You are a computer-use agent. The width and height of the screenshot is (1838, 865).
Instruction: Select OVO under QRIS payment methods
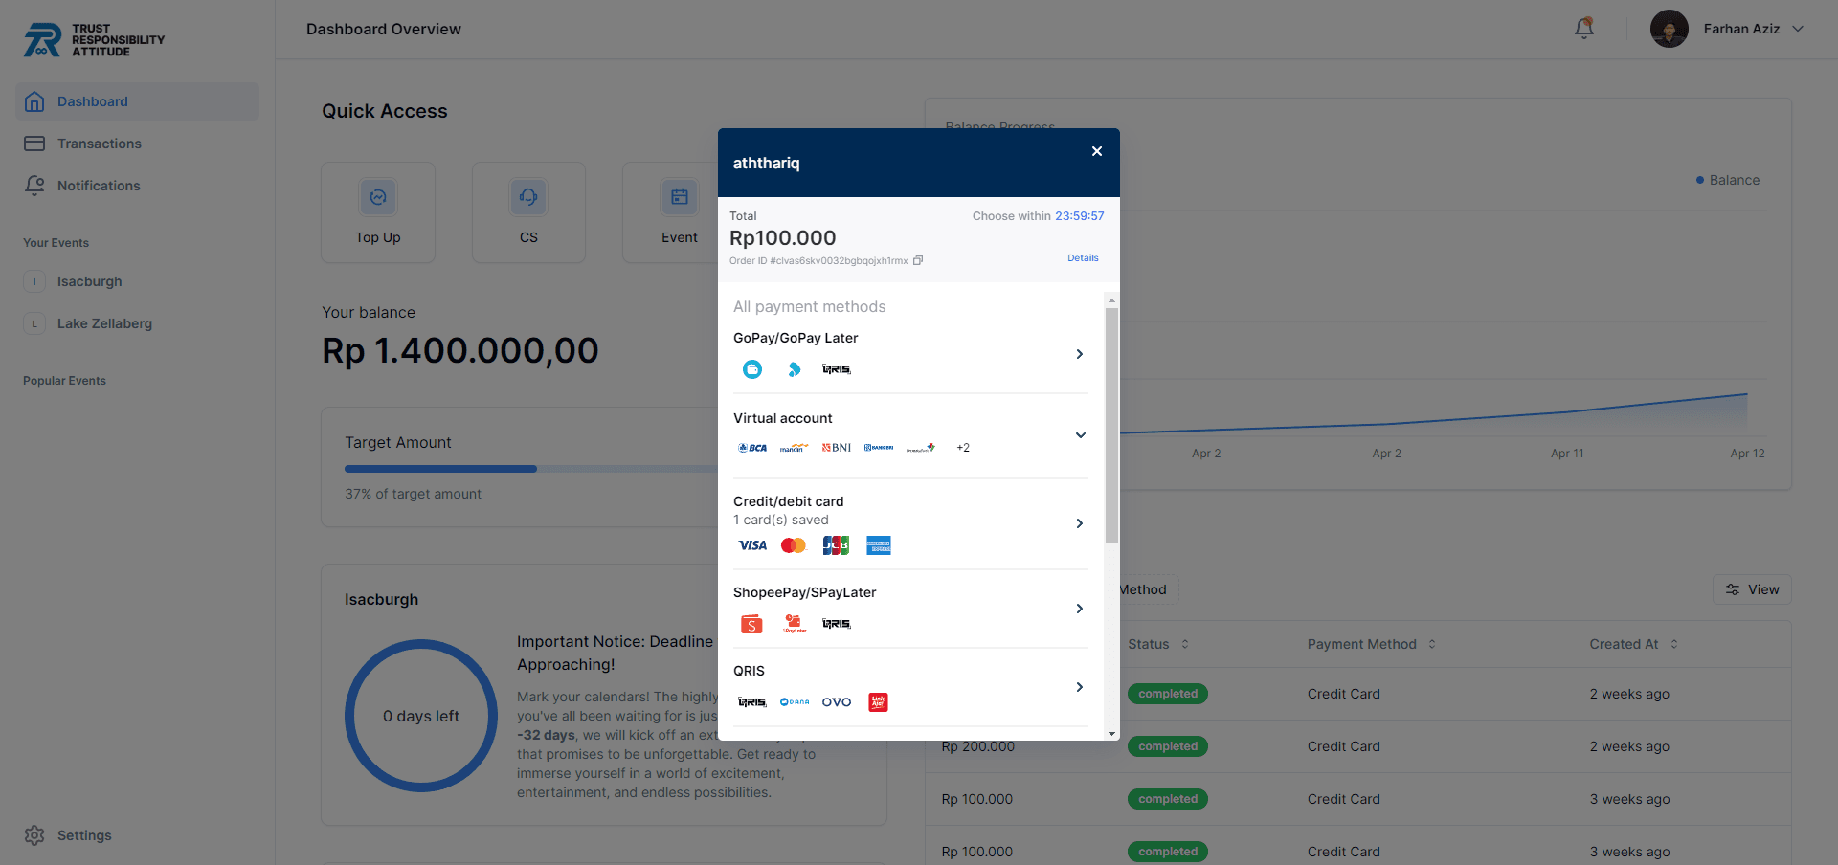(836, 701)
